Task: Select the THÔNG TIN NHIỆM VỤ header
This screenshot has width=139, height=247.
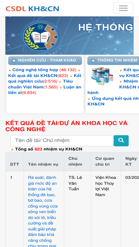Action: 113,60
